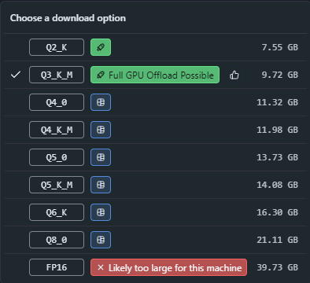Pick the Q5_0 quantization label

pyautogui.click(x=57, y=157)
